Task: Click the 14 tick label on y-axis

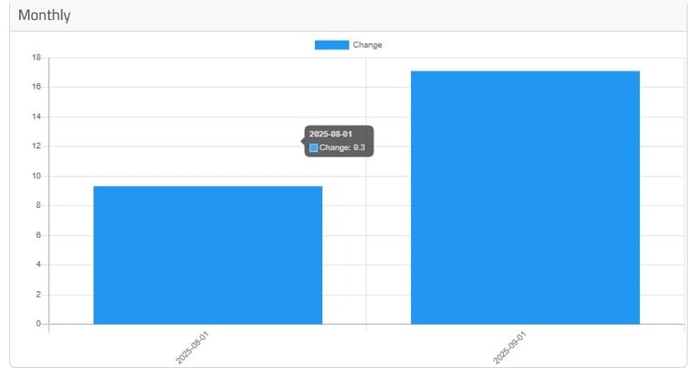Action: [x=36, y=117]
